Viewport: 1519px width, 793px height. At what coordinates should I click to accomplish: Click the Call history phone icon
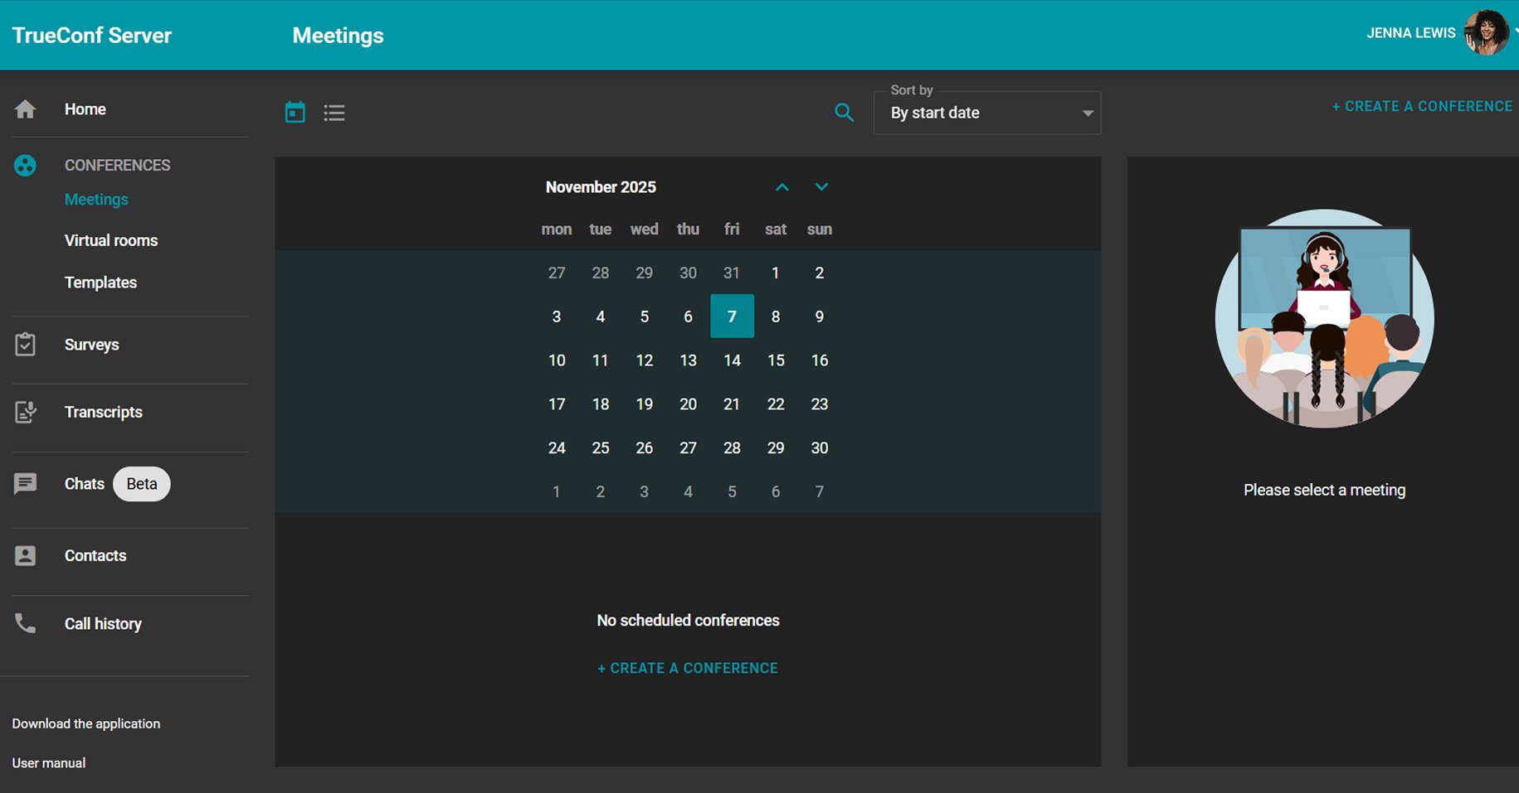tap(25, 624)
